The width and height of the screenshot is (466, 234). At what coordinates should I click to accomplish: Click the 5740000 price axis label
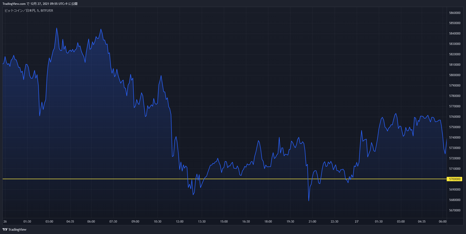[x=455, y=138]
